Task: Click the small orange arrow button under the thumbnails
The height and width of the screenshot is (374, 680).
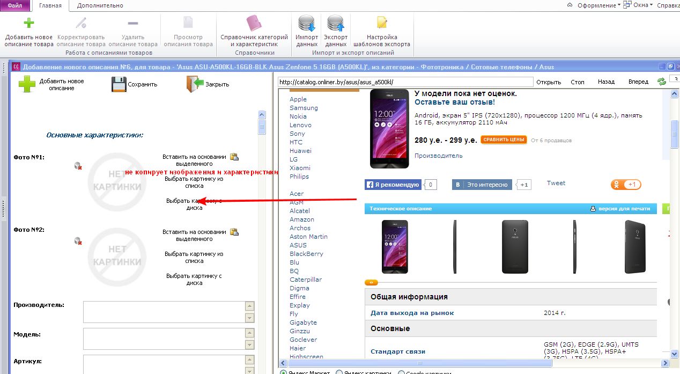Action: [x=371, y=282]
